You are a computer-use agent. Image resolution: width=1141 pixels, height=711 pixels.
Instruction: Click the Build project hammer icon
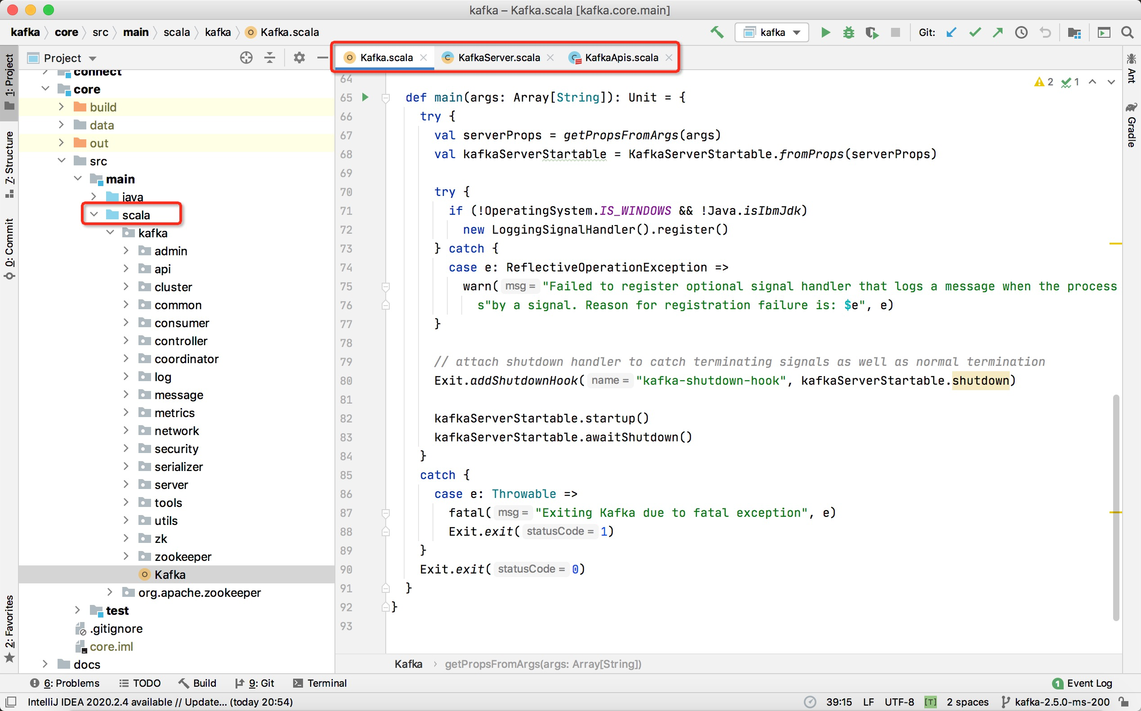[x=717, y=32]
